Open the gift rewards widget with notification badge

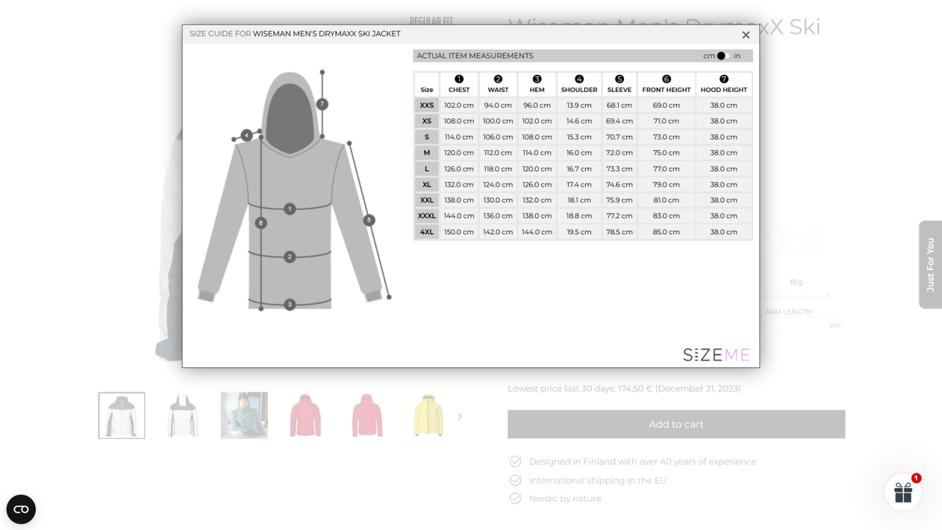click(903, 492)
